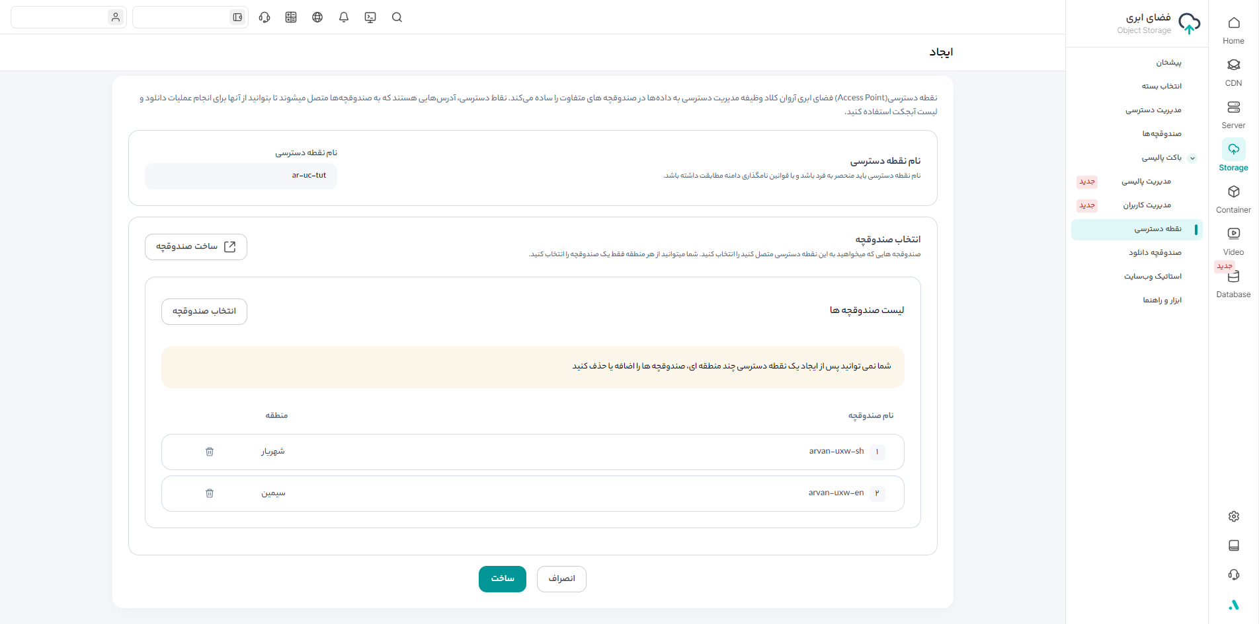
Task: Delete the arvan-uxw-sh bucket row
Action: (x=210, y=452)
